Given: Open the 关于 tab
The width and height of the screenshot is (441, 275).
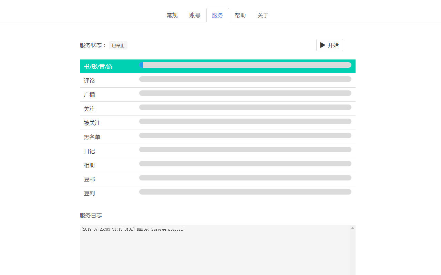Looking at the screenshot, I should click(x=263, y=15).
